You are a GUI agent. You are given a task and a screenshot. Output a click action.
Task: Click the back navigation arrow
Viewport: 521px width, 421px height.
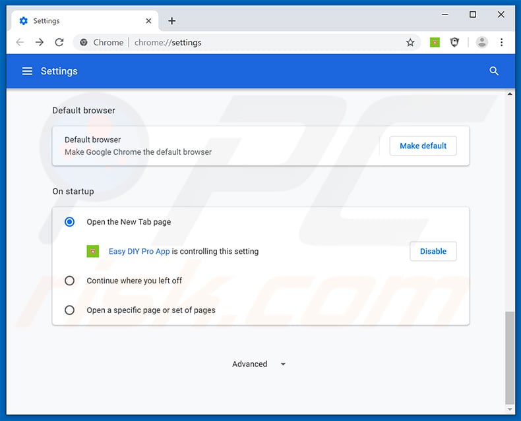pyautogui.click(x=20, y=42)
